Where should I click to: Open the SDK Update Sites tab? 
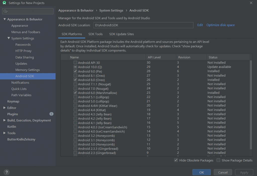(121, 34)
